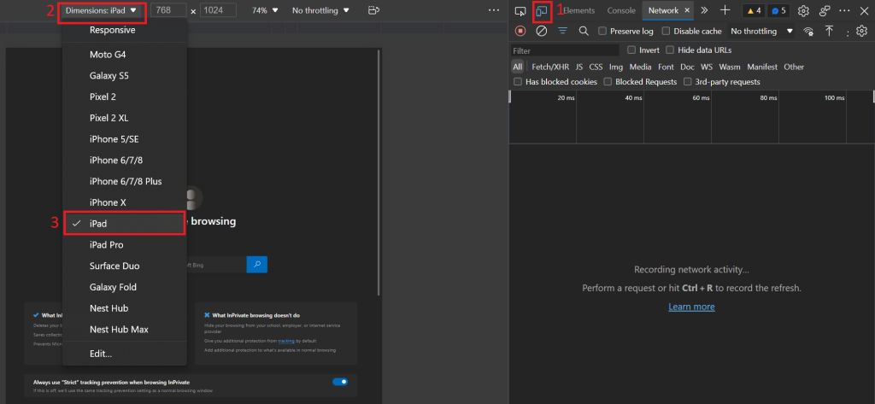Screen dimensions: 875x404
Task: Open network conditions Wi-Fi icon
Action: click(x=808, y=32)
